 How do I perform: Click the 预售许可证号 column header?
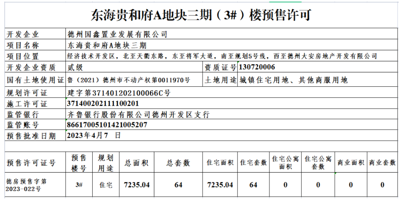pyautogui.click(x=31, y=163)
